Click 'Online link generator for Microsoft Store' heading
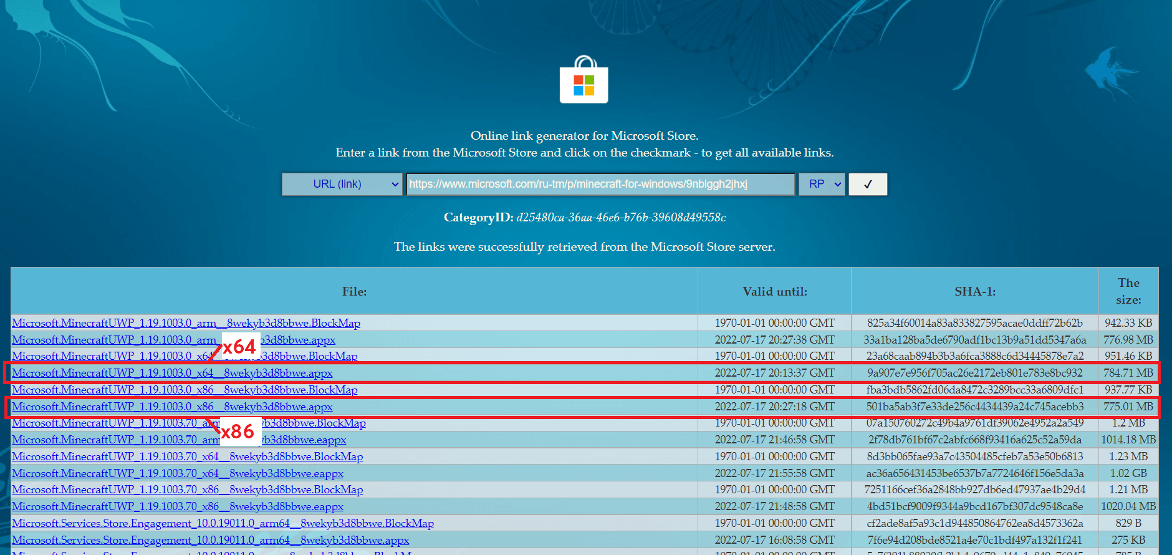The height and width of the screenshot is (555, 1172). tap(585, 135)
